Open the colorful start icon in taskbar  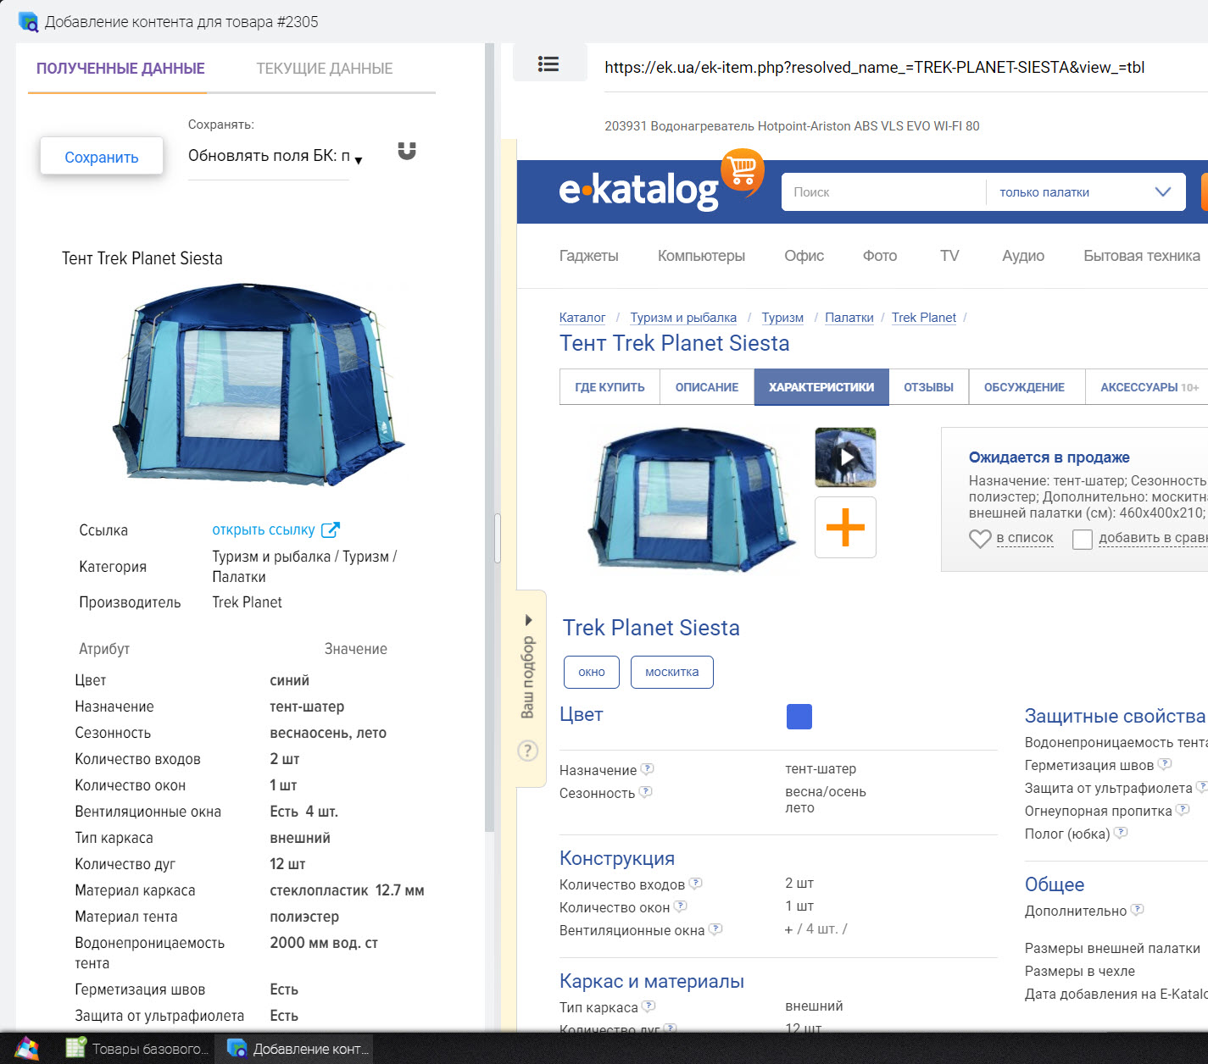26,1049
